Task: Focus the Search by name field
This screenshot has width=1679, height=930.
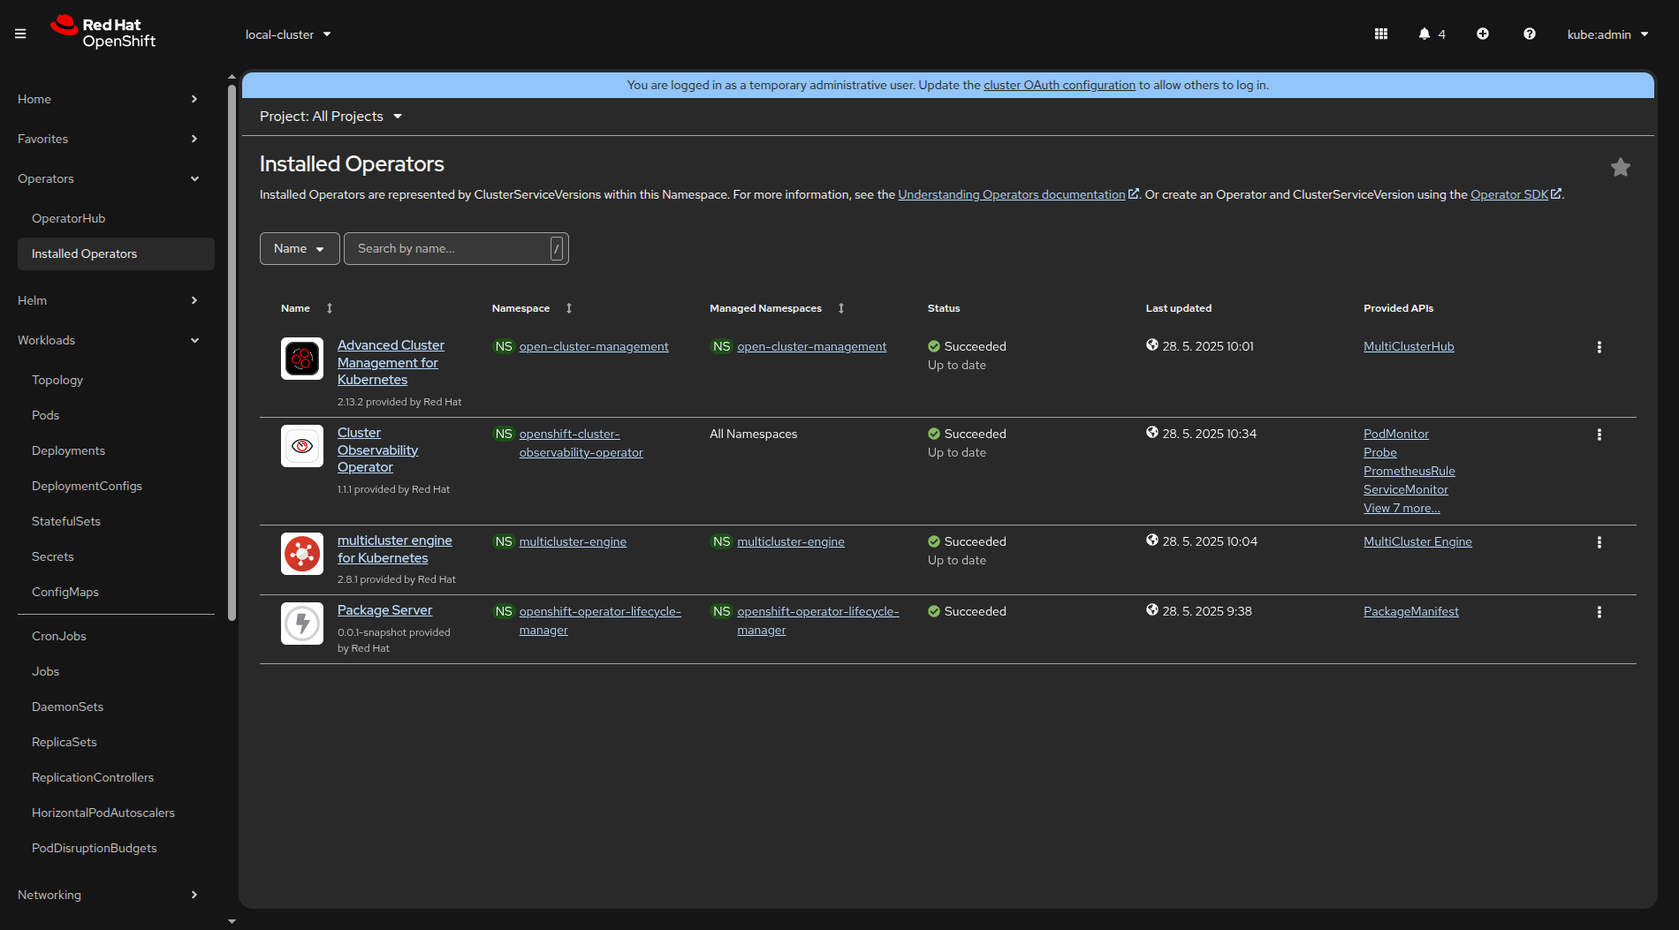Action: click(x=451, y=249)
